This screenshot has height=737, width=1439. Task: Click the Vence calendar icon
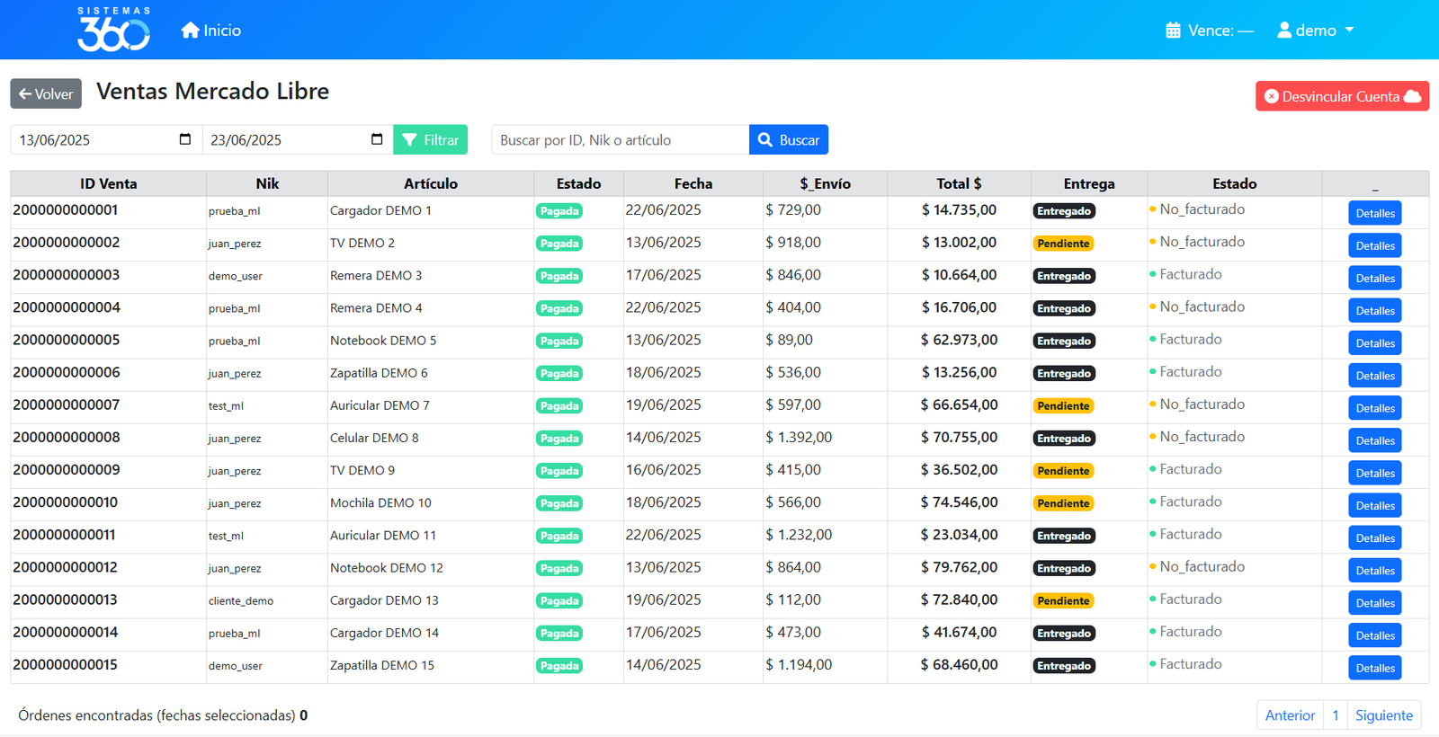coord(1173,31)
